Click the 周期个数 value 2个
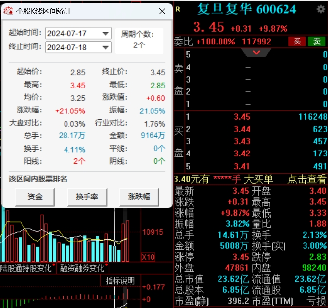 tap(139, 45)
